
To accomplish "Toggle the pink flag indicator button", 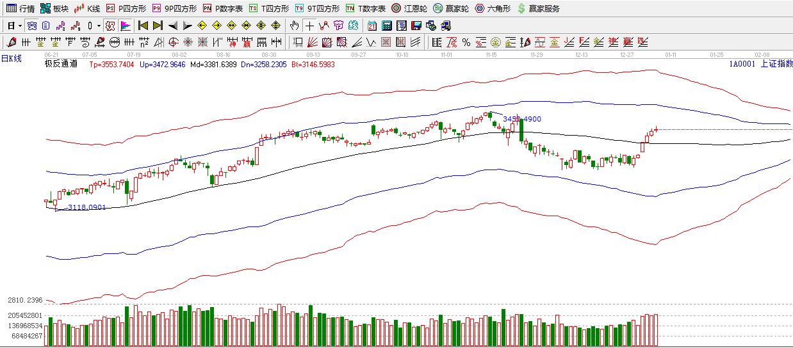I will [126, 26].
